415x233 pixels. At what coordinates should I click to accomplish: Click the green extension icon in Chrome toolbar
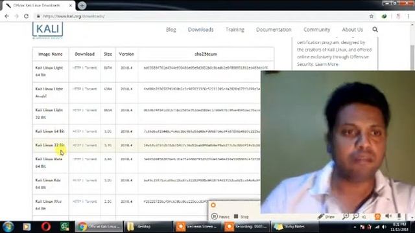click(x=384, y=16)
